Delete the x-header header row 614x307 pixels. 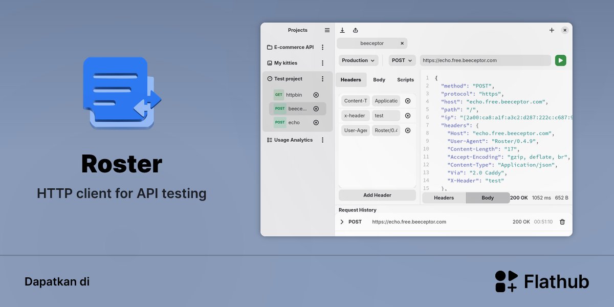(x=408, y=116)
